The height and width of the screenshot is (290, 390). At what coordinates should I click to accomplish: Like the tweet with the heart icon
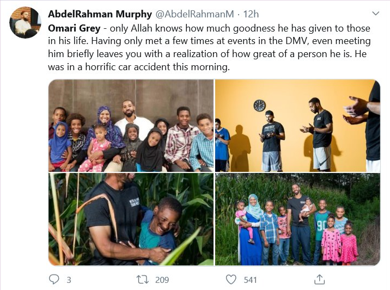(231, 280)
